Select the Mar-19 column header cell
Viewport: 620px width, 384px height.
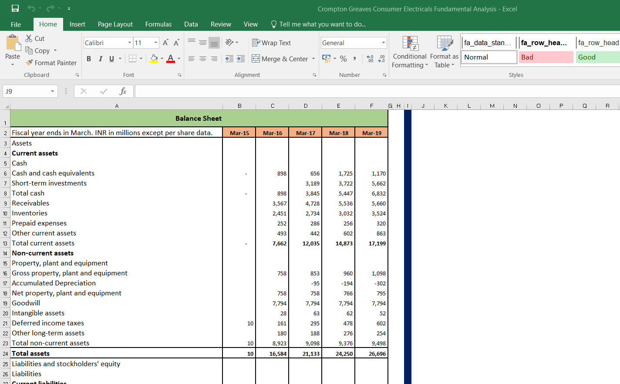click(x=372, y=133)
